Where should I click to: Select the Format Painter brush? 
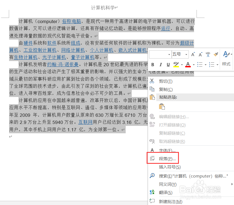click(216, 54)
